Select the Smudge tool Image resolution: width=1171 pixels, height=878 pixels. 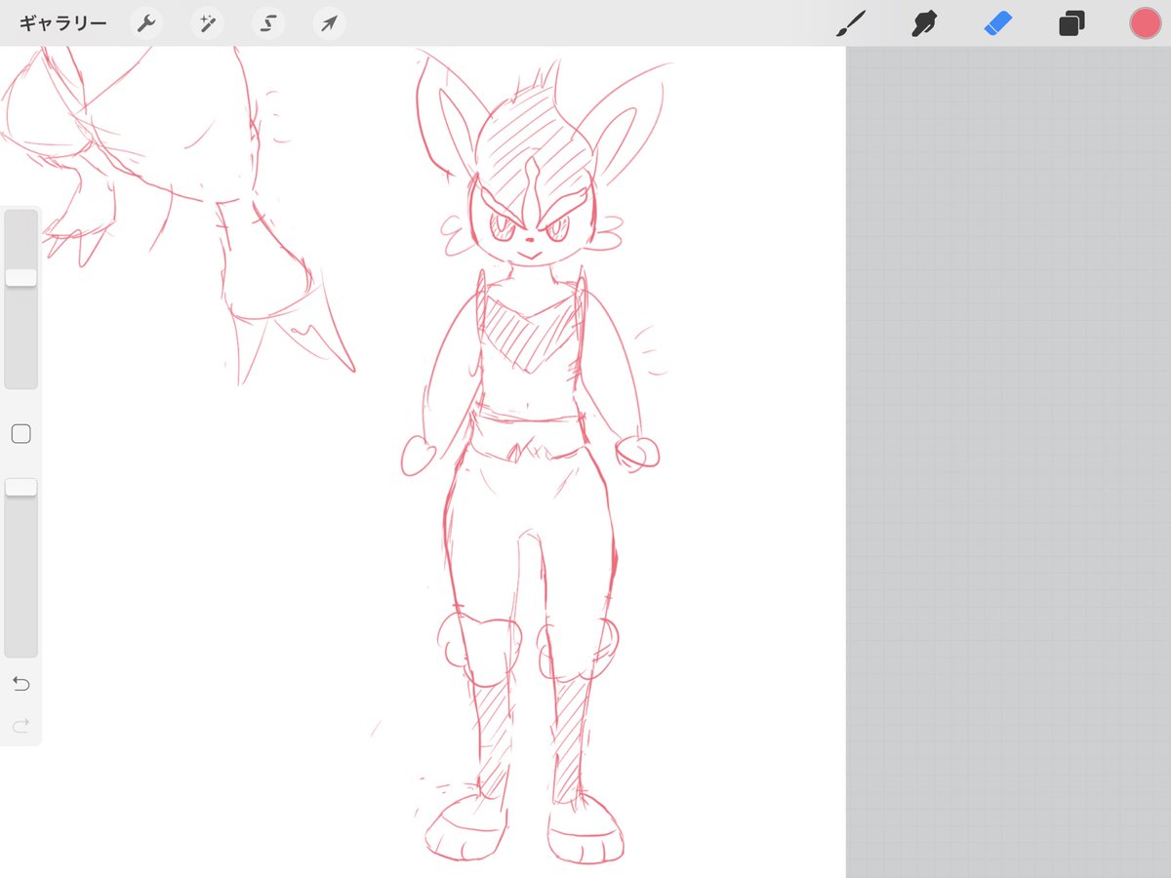pos(924,23)
